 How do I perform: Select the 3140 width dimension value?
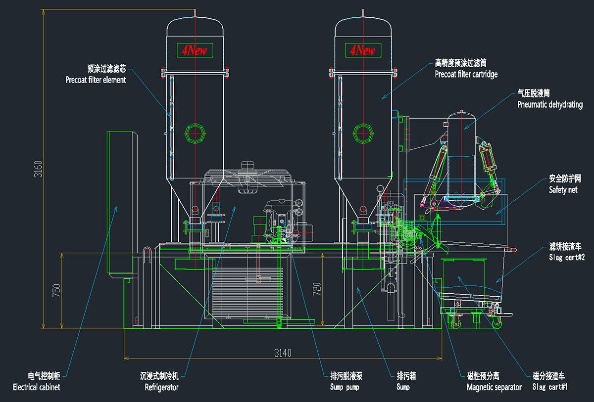(283, 353)
